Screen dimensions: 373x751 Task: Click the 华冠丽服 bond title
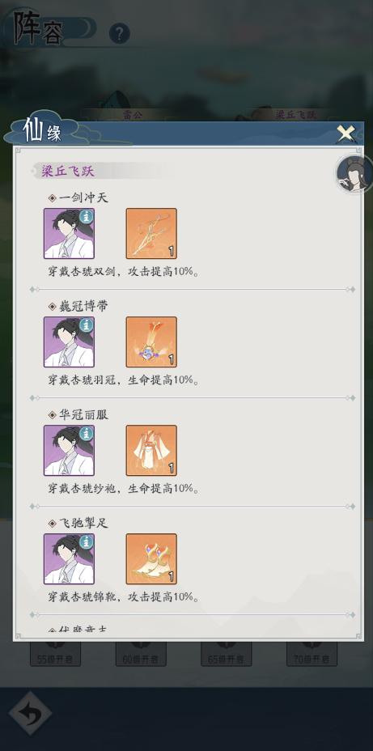point(83,414)
